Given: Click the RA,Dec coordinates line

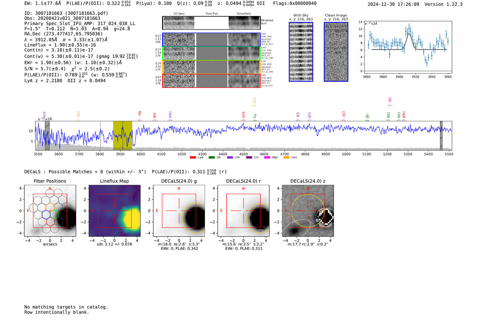Looking at the screenshot, I should 64,34.
